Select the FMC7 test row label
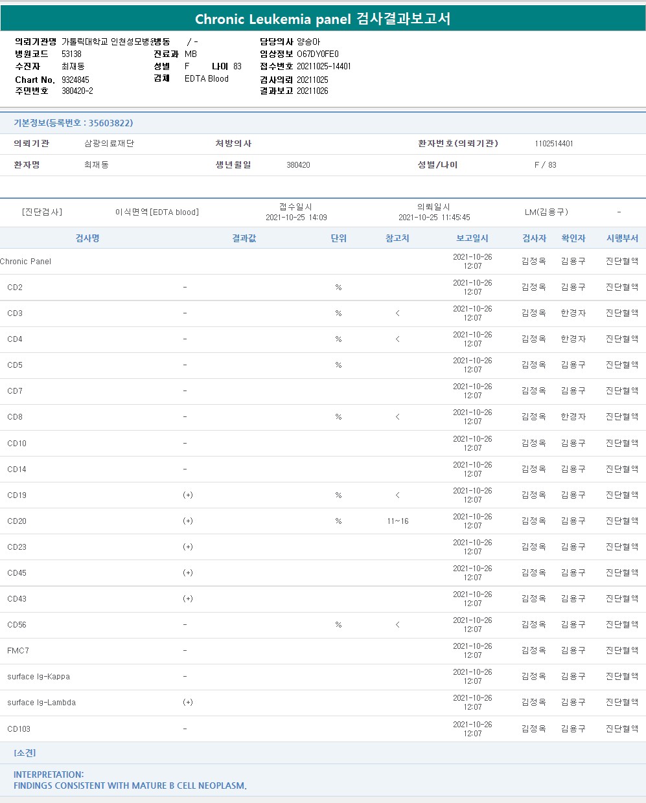 click(18, 651)
